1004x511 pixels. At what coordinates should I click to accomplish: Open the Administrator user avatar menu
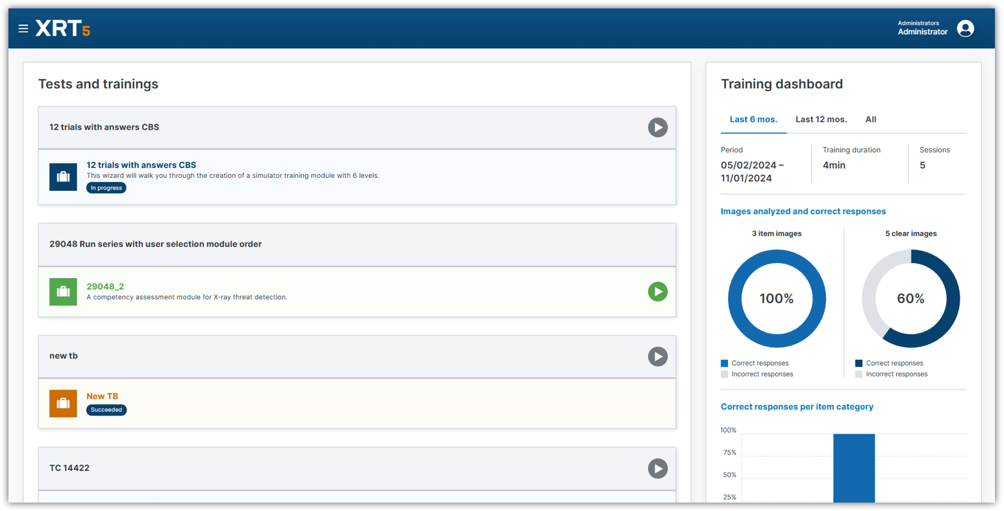[x=965, y=29]
